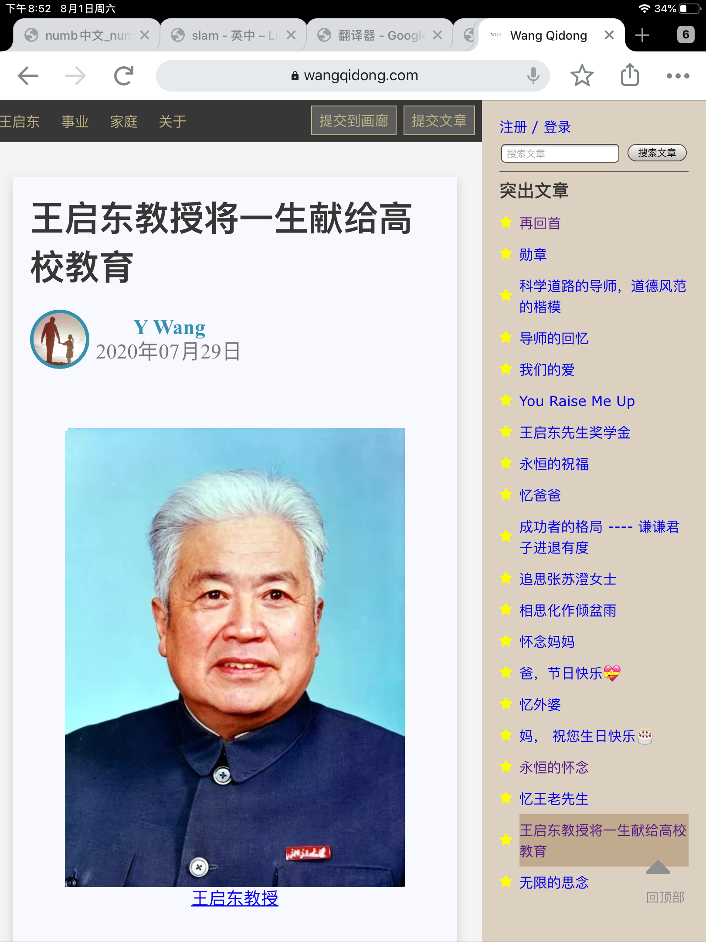Open the browser three-dot menu
Screen dimensions: 706x942
[x=678, y=76]
